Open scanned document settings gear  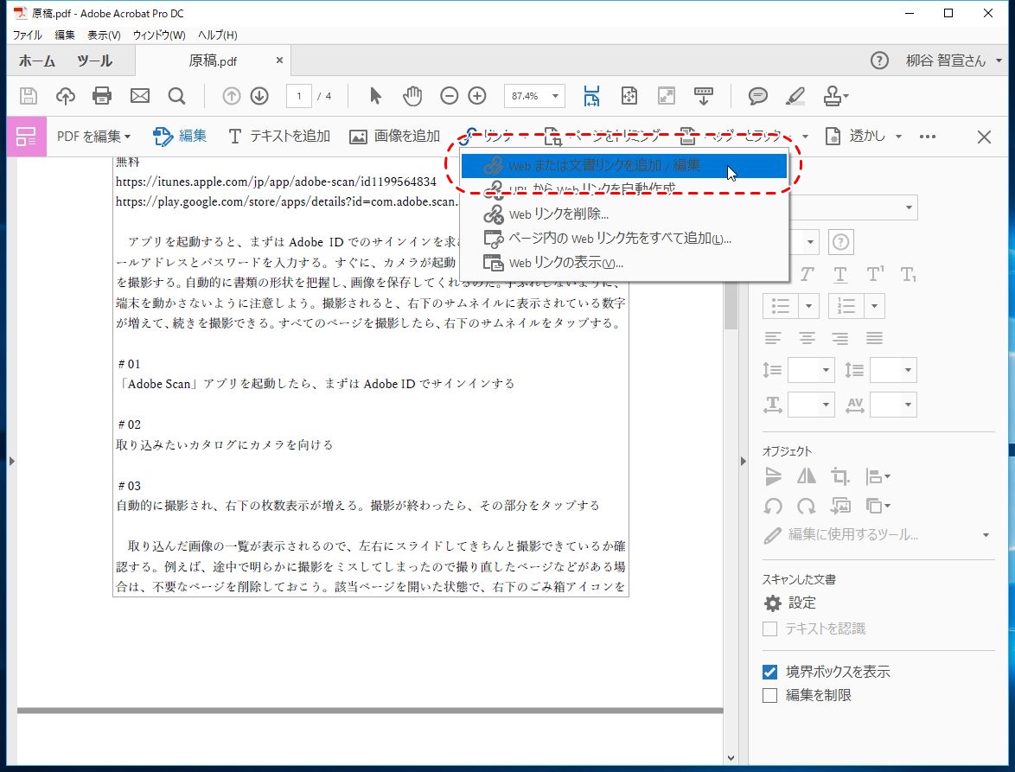click(x=771, y=603)
